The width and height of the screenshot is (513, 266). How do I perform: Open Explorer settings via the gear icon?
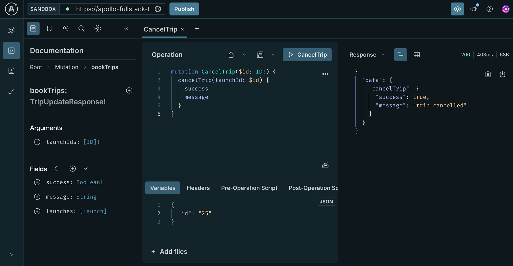tap(98, 28)
